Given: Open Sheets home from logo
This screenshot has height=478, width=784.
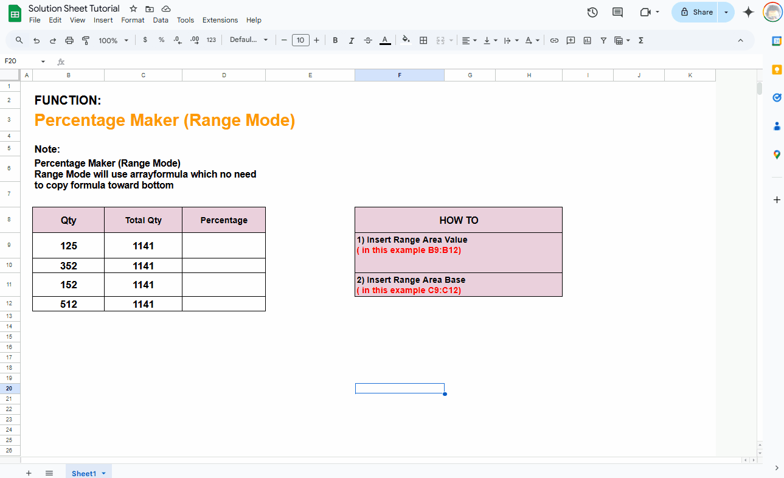Looking at the screenshot, I should pyautogui.click(x=15, y=14).
